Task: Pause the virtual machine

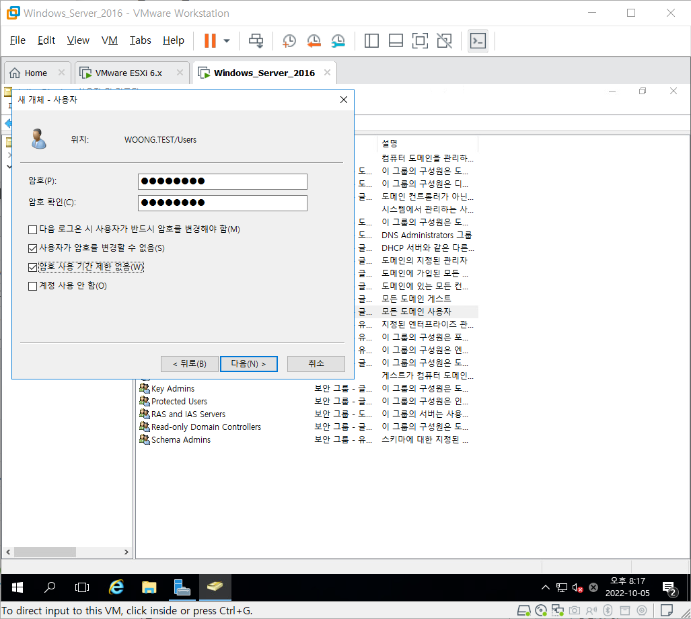Action: click(210, 40)
